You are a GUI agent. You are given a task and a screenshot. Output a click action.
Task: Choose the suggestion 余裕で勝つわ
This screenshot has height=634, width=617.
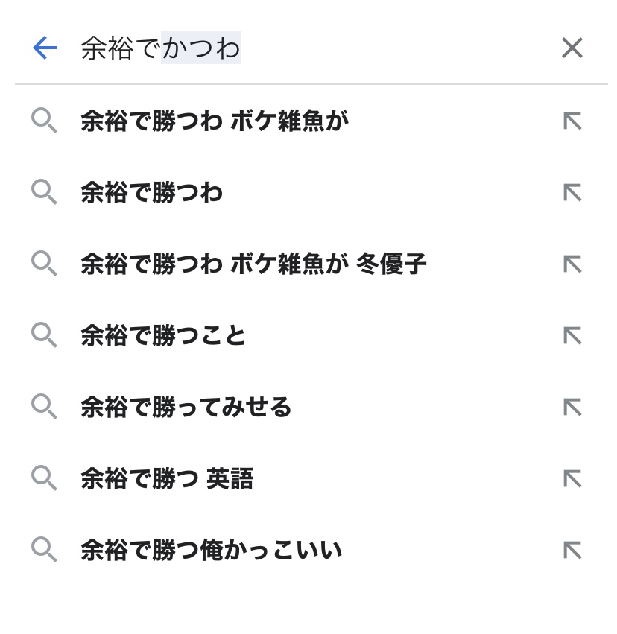pyautogui.click(x=152, y=192)
